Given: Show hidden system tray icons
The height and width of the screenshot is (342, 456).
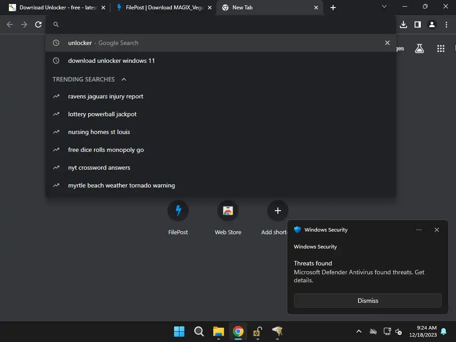Looking at the screenshot, I should (x=359, y=331).
